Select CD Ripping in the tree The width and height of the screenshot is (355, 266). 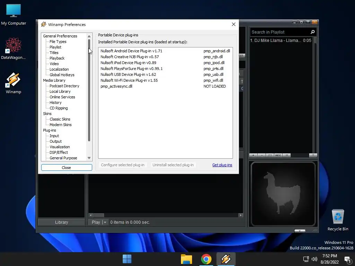59,108
